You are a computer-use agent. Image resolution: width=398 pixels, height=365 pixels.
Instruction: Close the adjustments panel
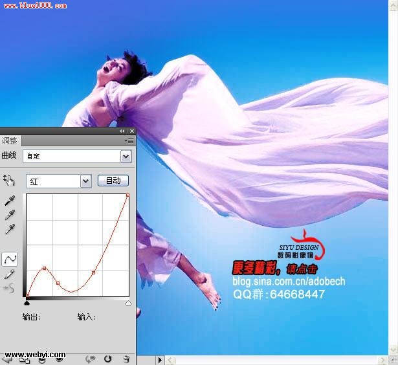click(x=132, y=131)
